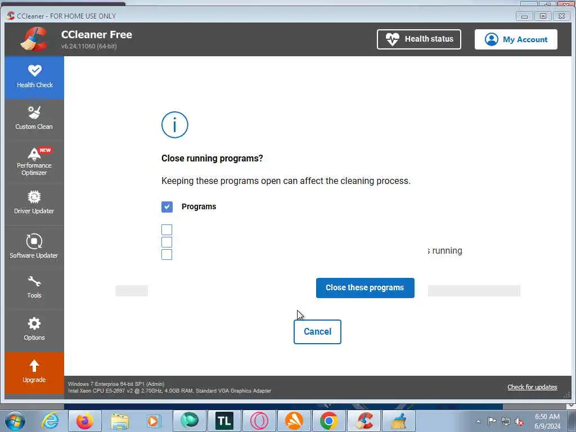Click Close these programs button
This screenshot has width=576, height=432.
(365, 287)
